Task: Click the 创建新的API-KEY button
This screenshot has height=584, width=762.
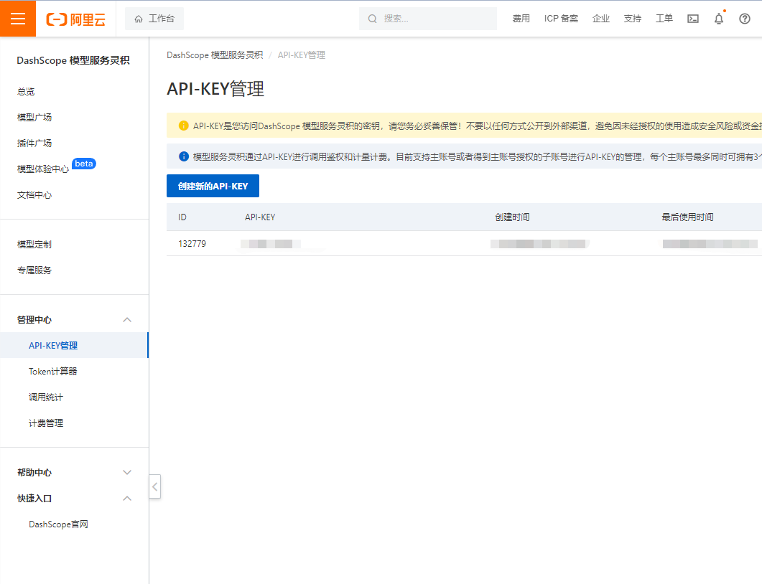Action: pos(213,186)
